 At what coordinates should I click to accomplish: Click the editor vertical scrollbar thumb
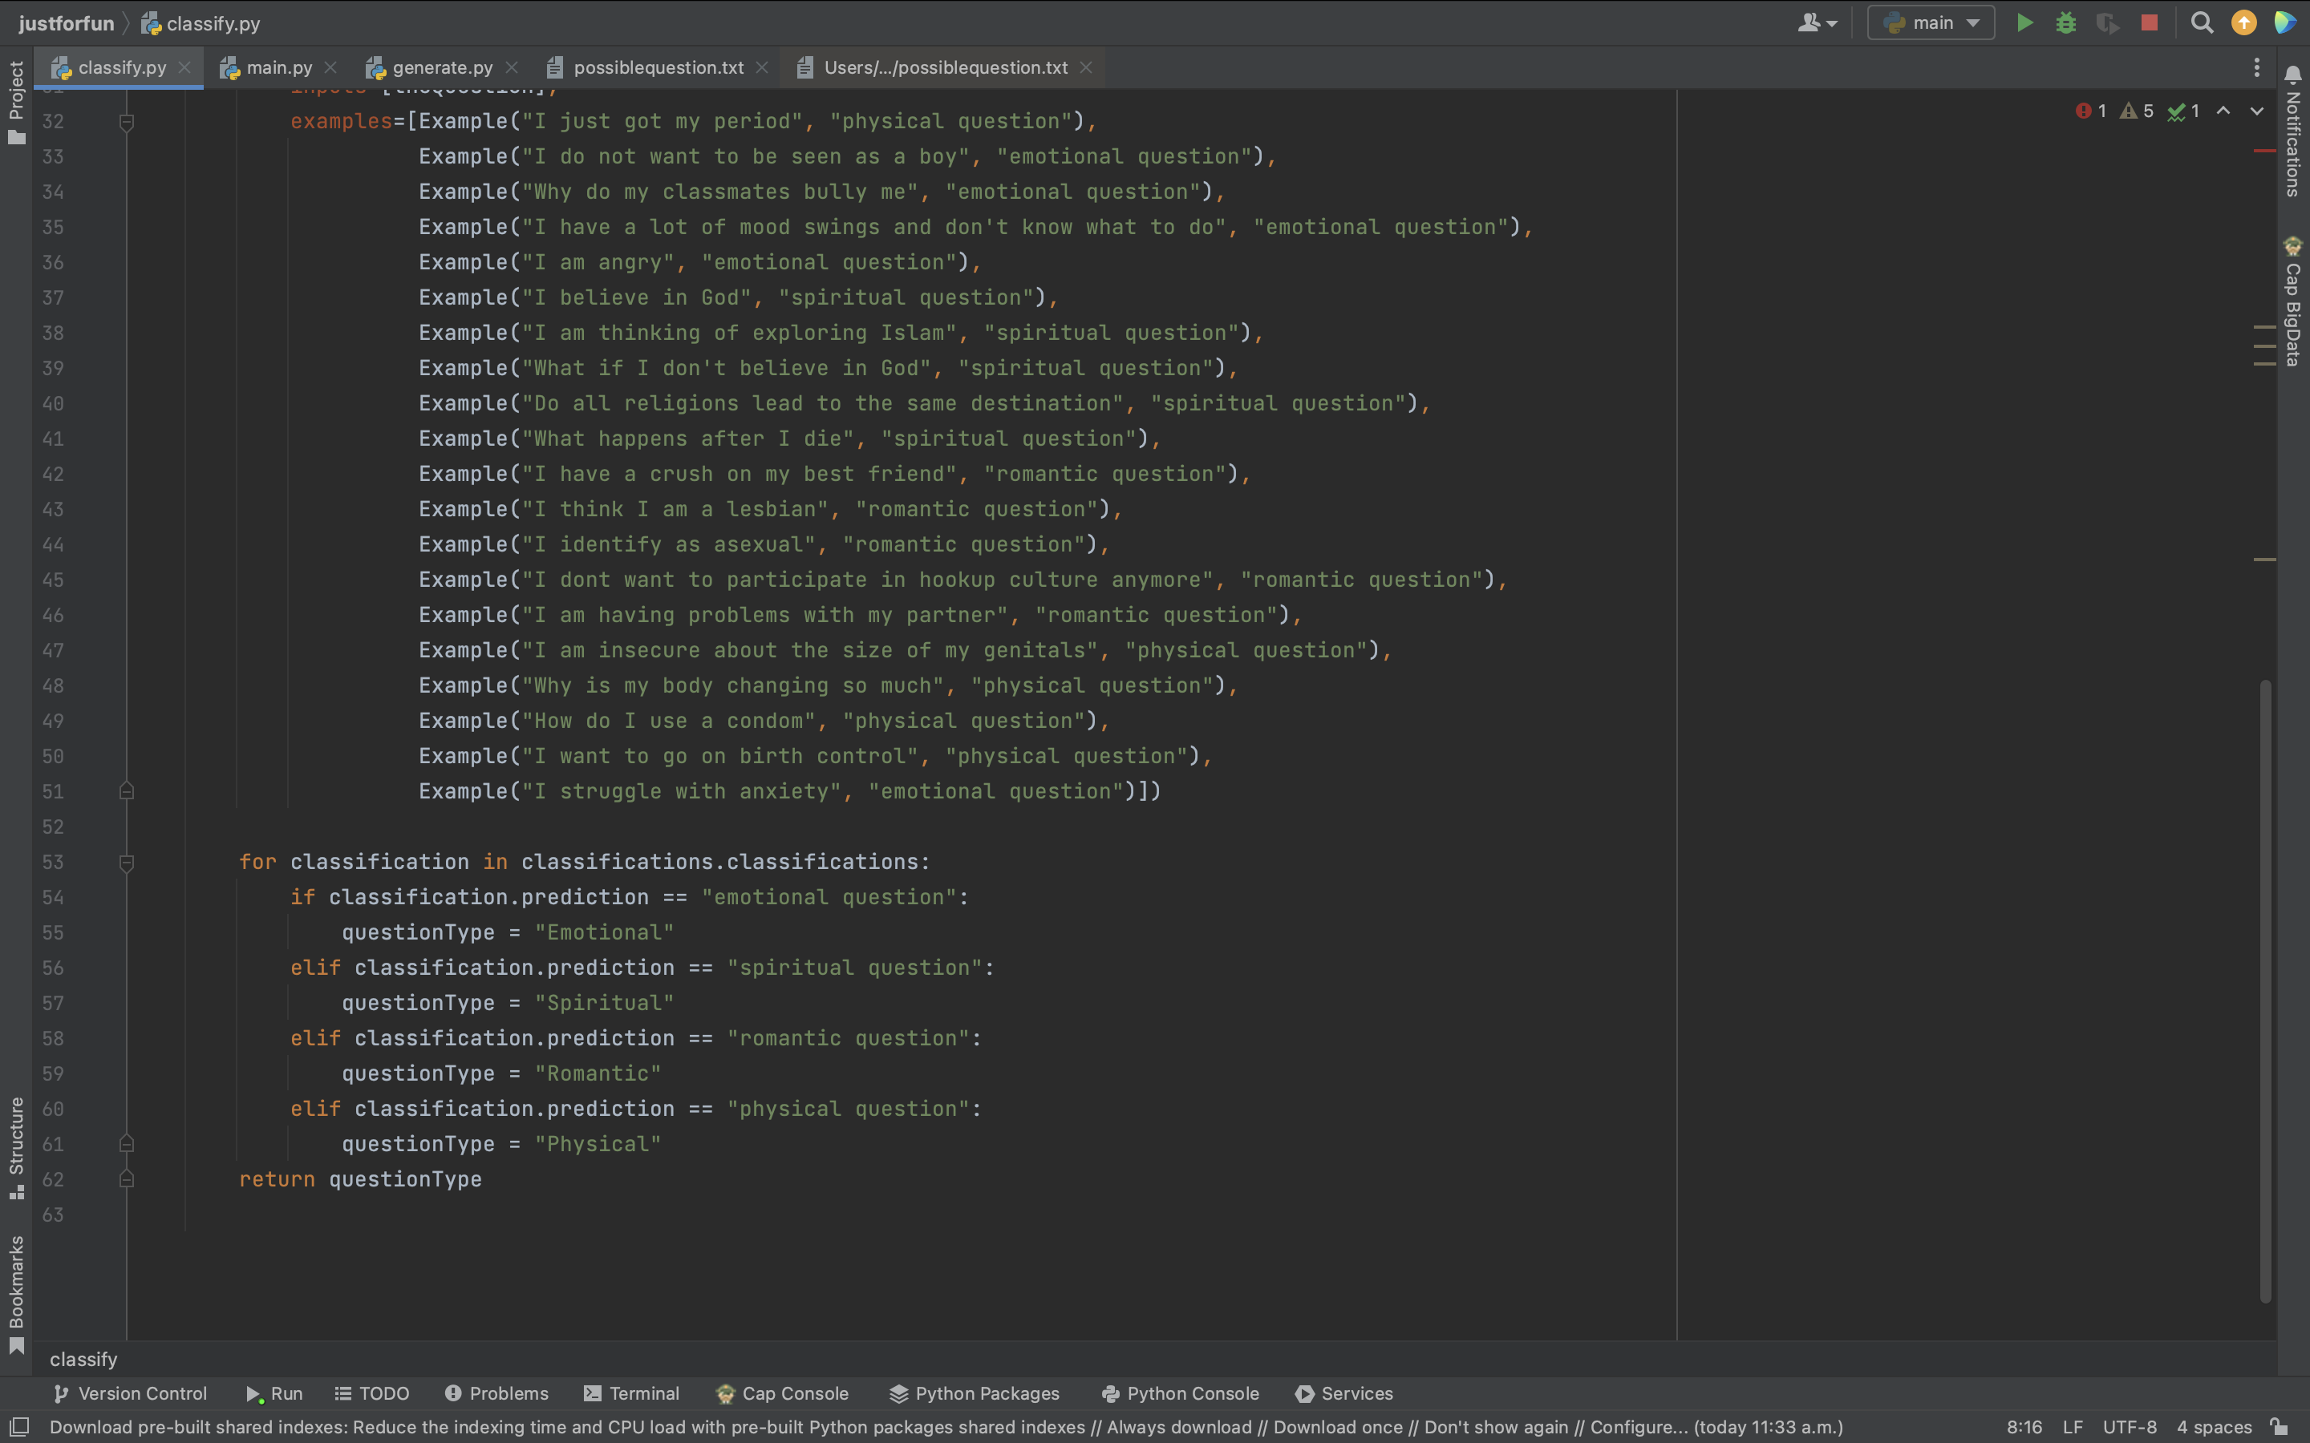(2264, 991)
